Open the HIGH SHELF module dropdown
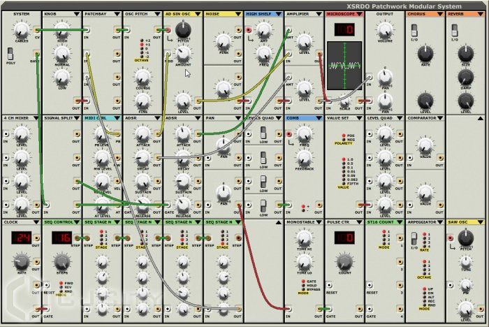Viewport: 489px width, 327px height. pos(279,14)
